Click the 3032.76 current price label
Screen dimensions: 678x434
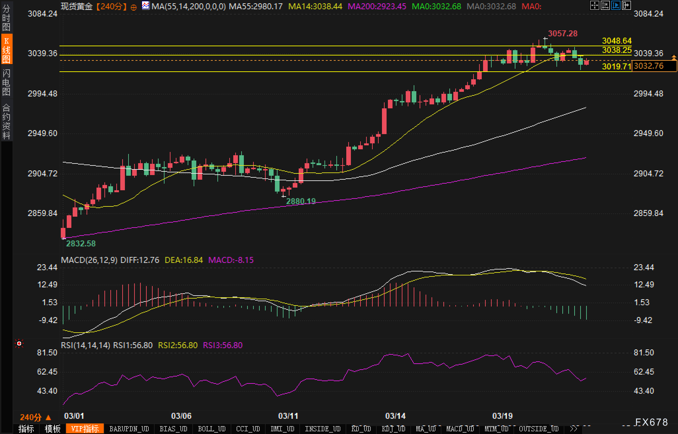(x=654, y=66)
